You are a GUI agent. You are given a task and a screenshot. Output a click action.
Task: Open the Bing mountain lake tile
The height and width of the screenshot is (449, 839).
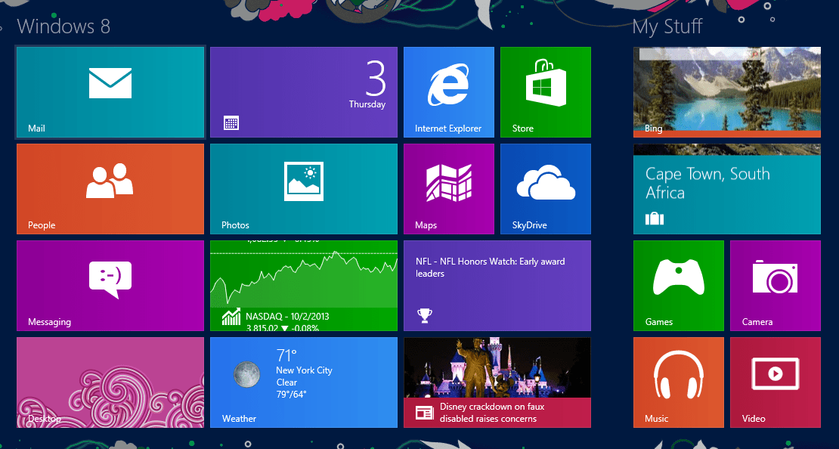(x=726, y=92)
